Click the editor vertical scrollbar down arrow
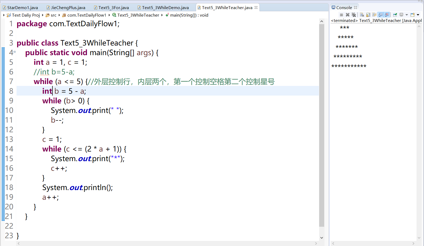Screen dimensions: 424x246 pos(322,238)
